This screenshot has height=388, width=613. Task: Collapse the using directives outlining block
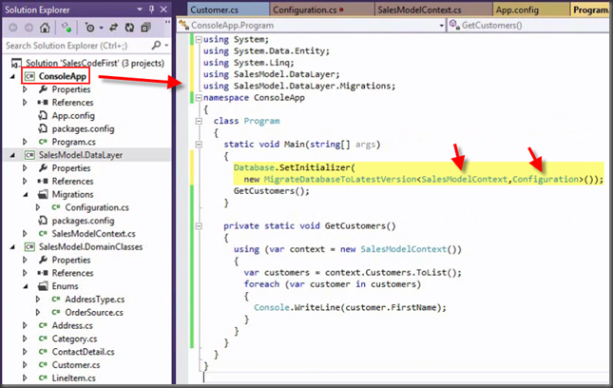point(199,39)
